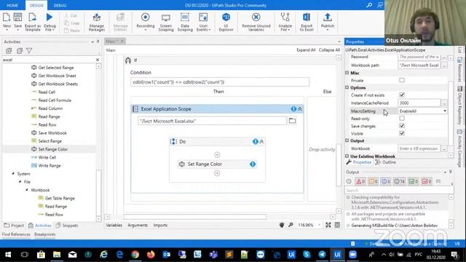The image size is (466, 262).
Task: Collapse the Output property group
Action: [x=347, y=140]
